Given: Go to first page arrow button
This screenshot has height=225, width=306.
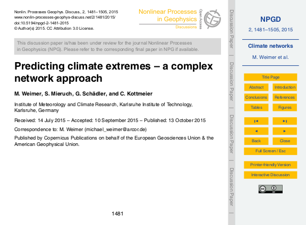Looking at the screenshot, I should 256,121.
